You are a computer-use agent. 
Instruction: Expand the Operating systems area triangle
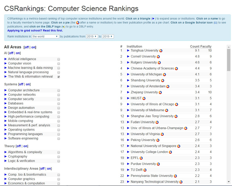(6, 130)
